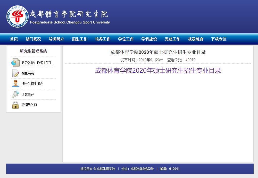Click the fountain pen icon beside 论文盲评
Screen dimensions: 258x178
(15, 94)
